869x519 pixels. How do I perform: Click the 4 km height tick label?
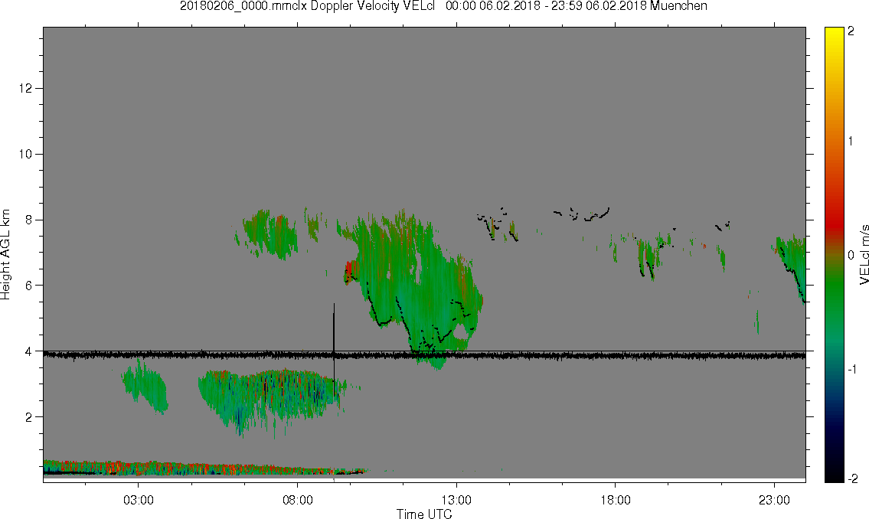click(29, 351)
